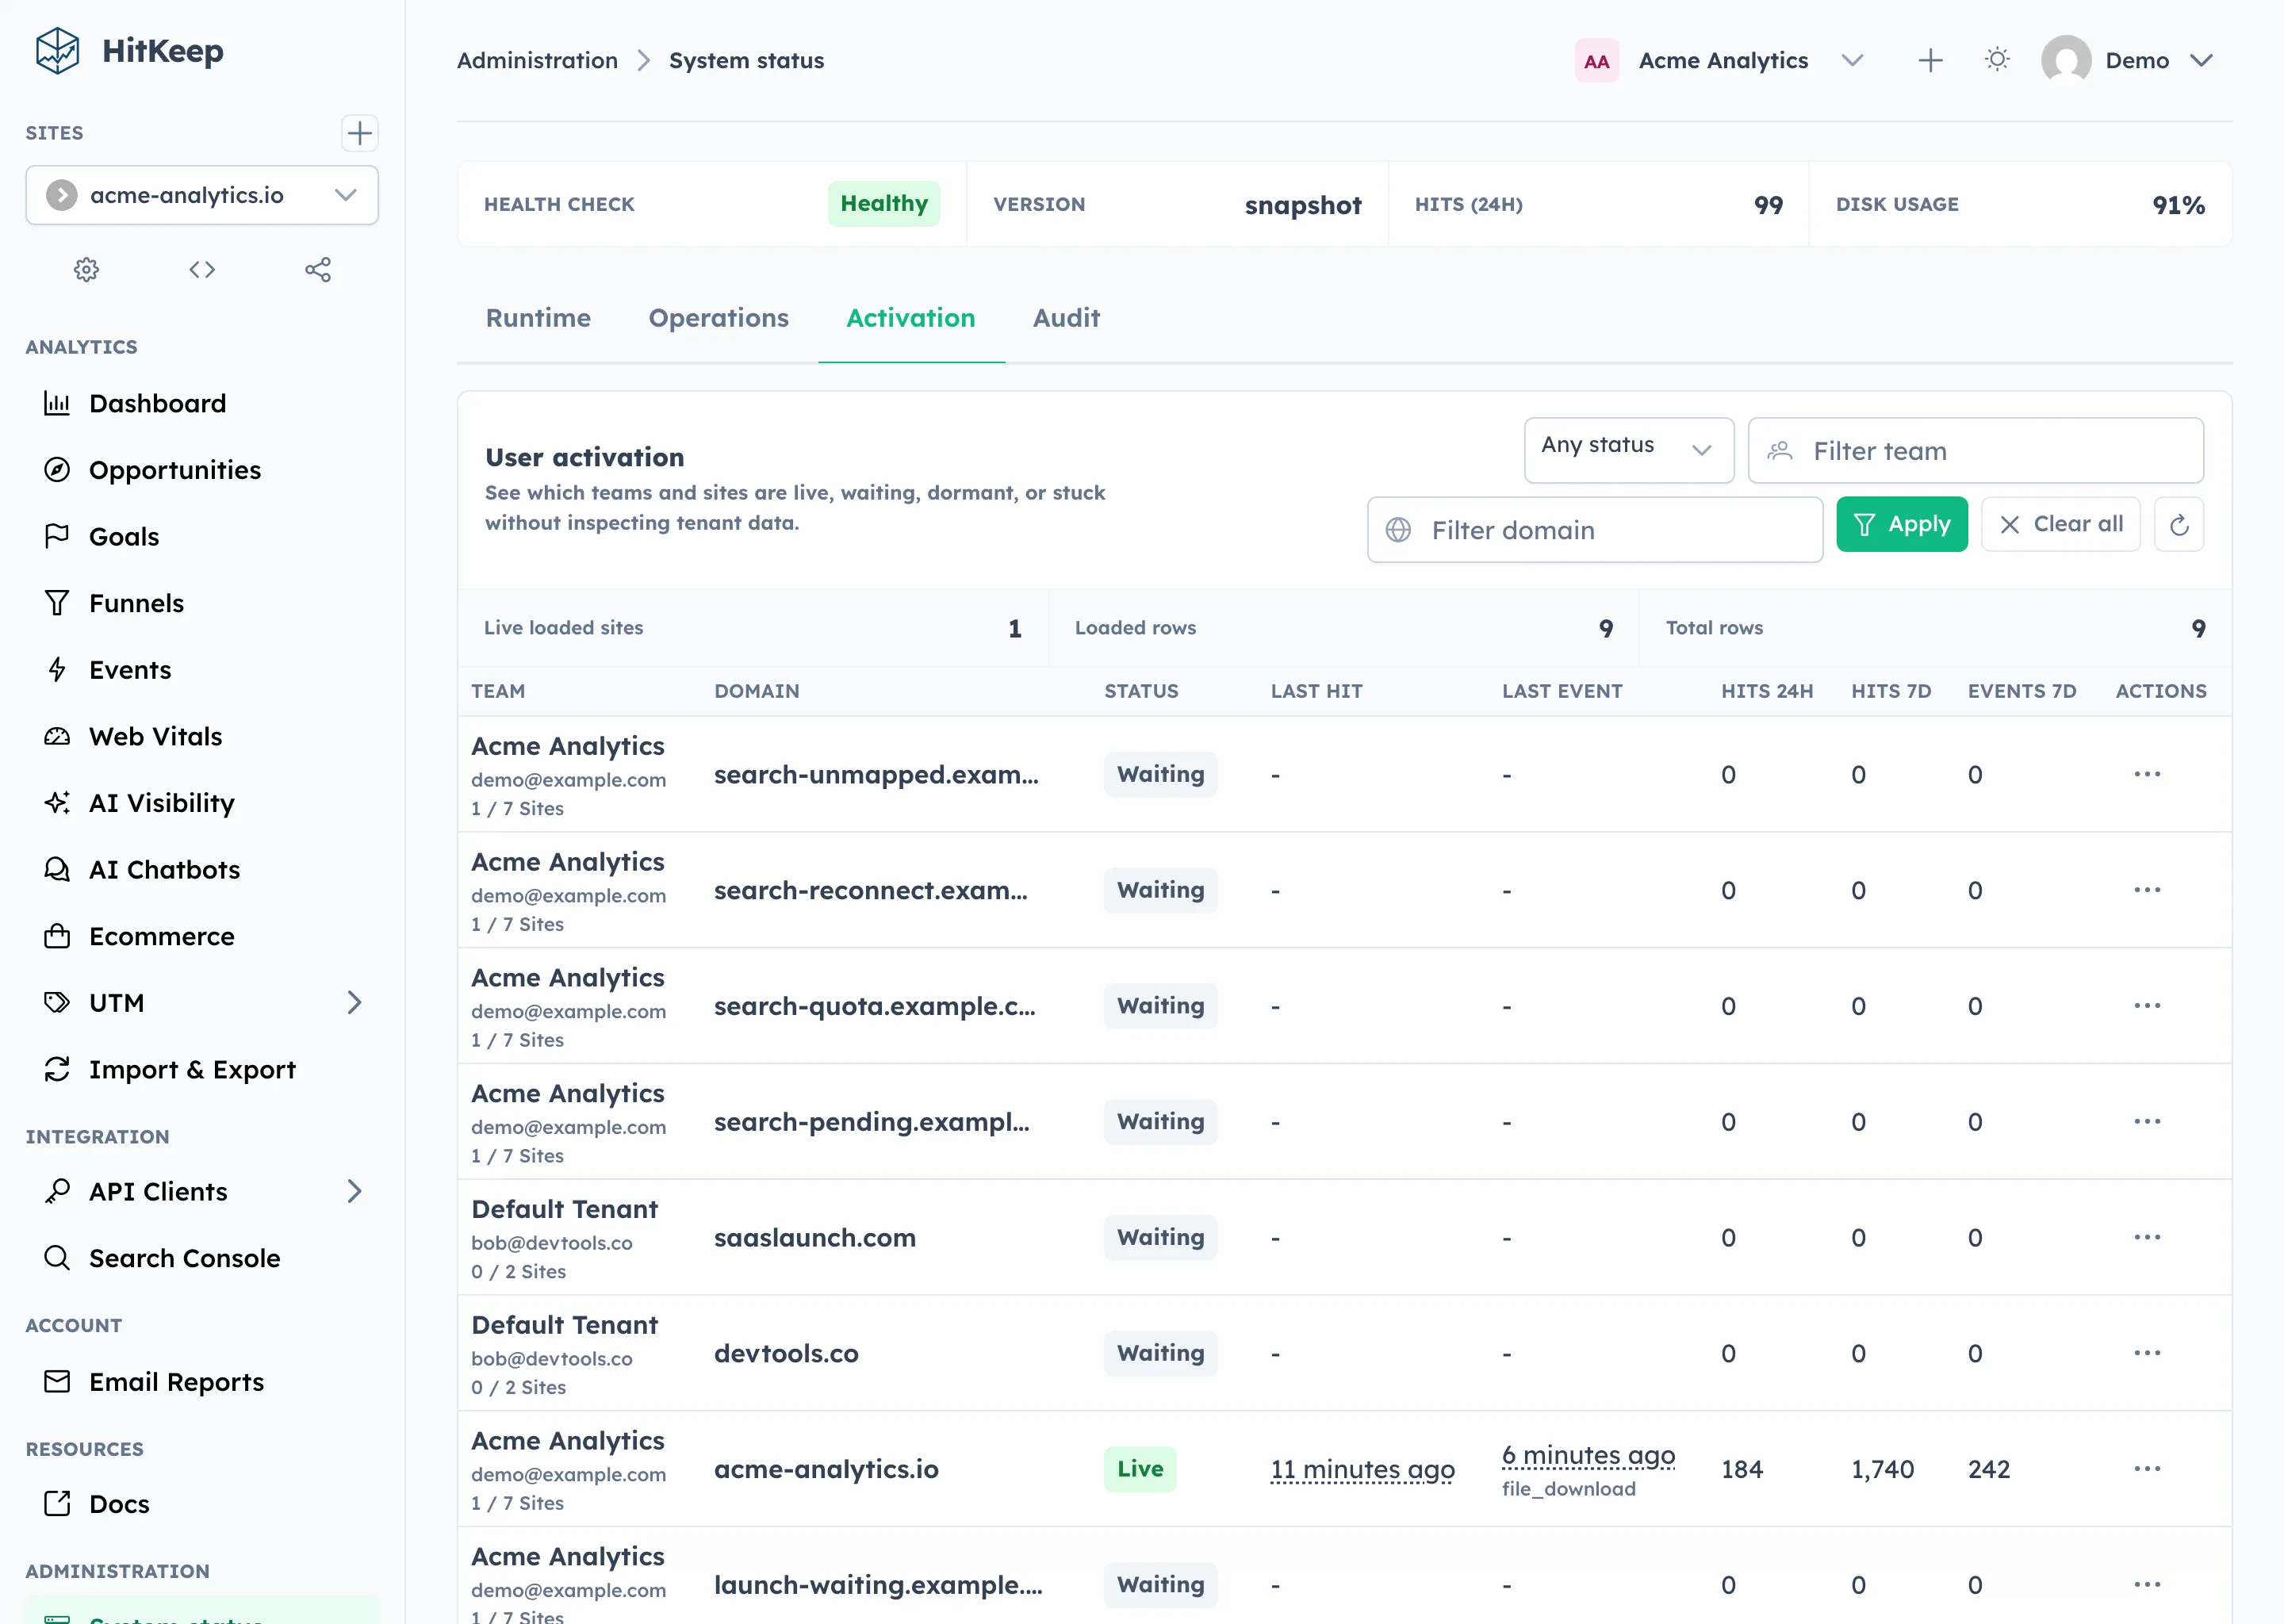
Task: Click the Live status badge
Action: (1140, 1469)
